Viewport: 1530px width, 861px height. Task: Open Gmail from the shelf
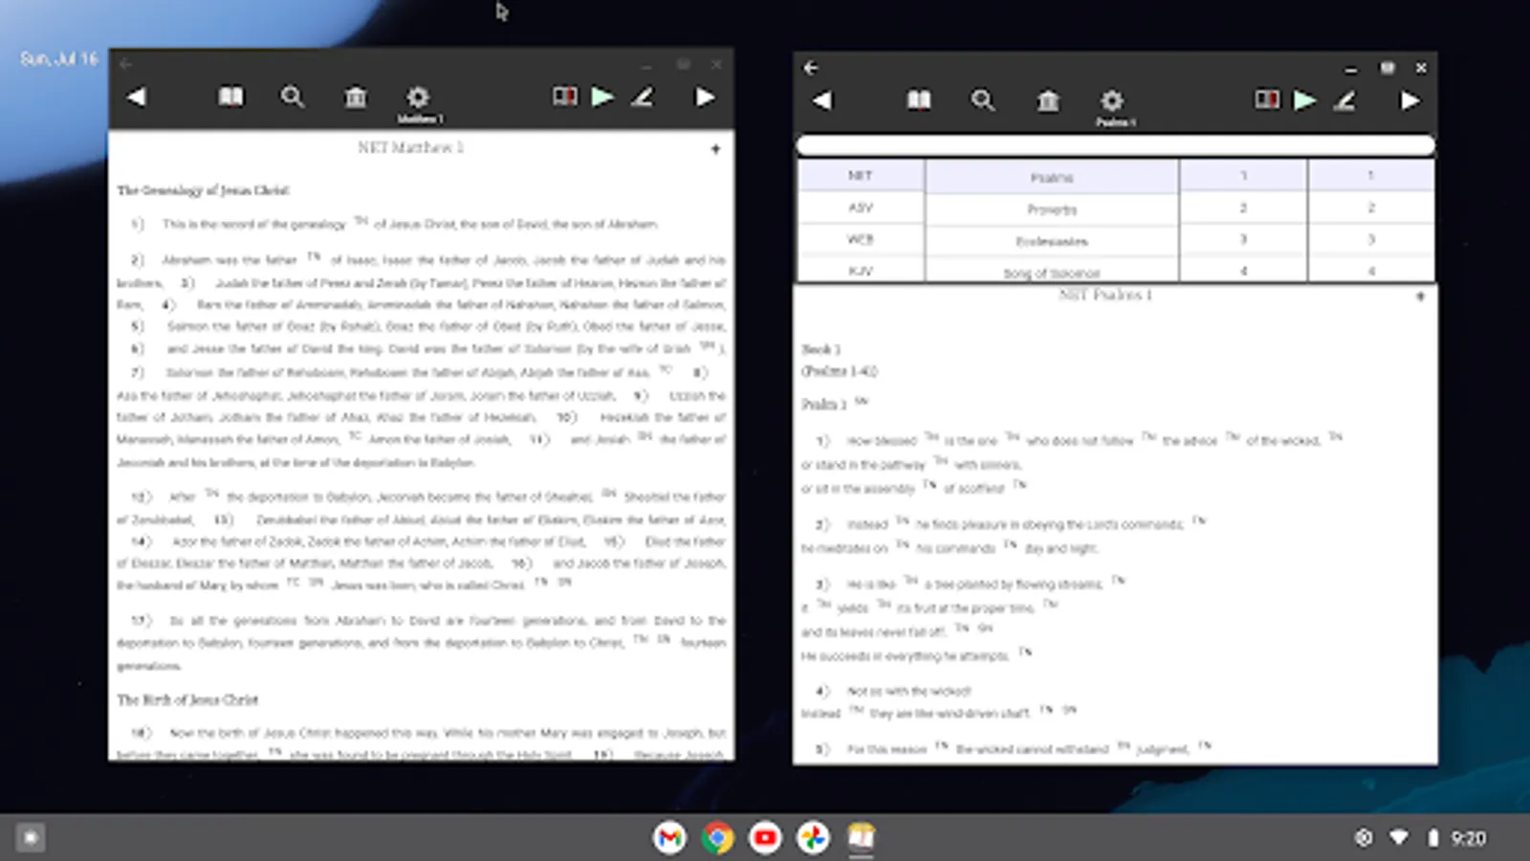tap(669, 838)
